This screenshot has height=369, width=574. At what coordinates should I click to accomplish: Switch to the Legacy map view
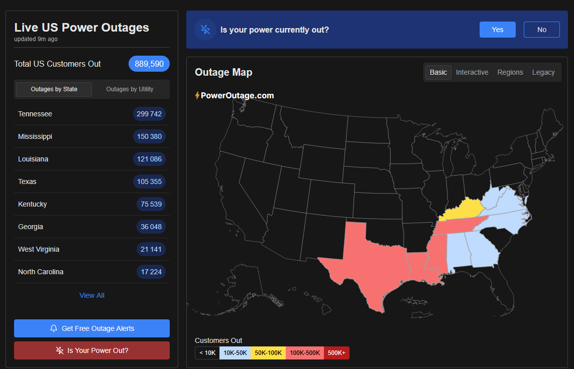tap(543, 72)
